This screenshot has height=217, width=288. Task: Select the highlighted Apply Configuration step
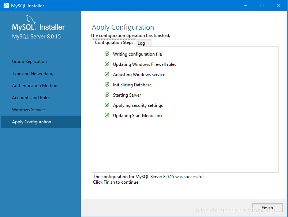click(x=31, y=122)
